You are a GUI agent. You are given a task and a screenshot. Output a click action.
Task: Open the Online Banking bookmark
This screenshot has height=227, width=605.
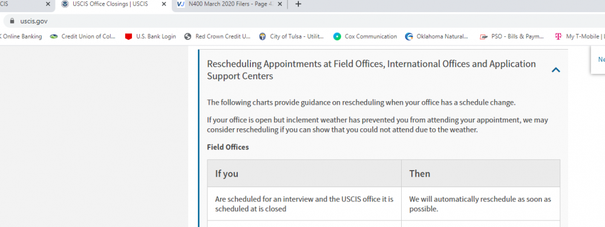click(21, 37)
